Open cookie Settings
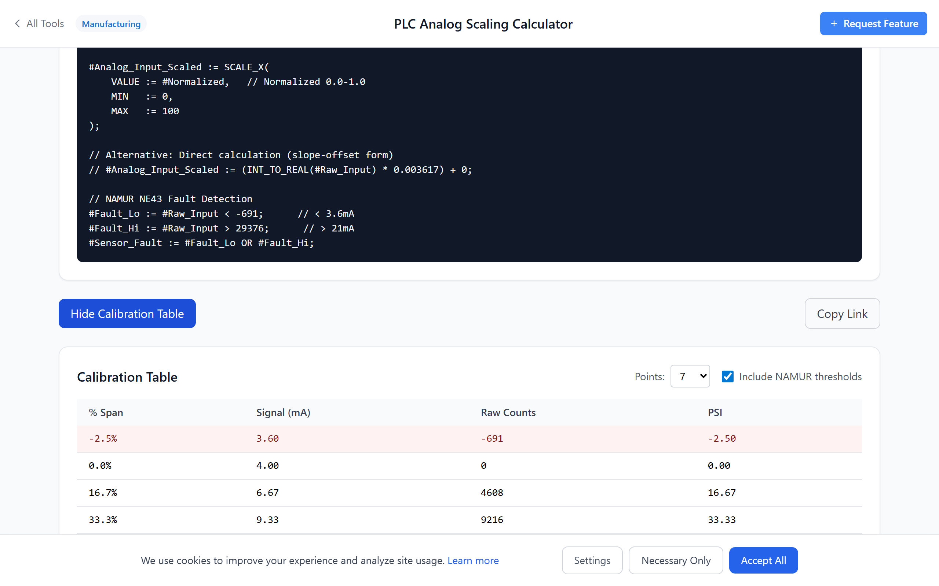The image size is (939, 586). pyautogui.click(x=592, y=560)
